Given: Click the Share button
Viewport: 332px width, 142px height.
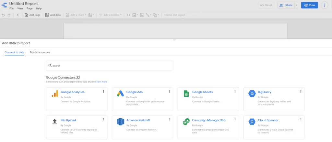Looking at the screenshot, I should coord(286,5).
